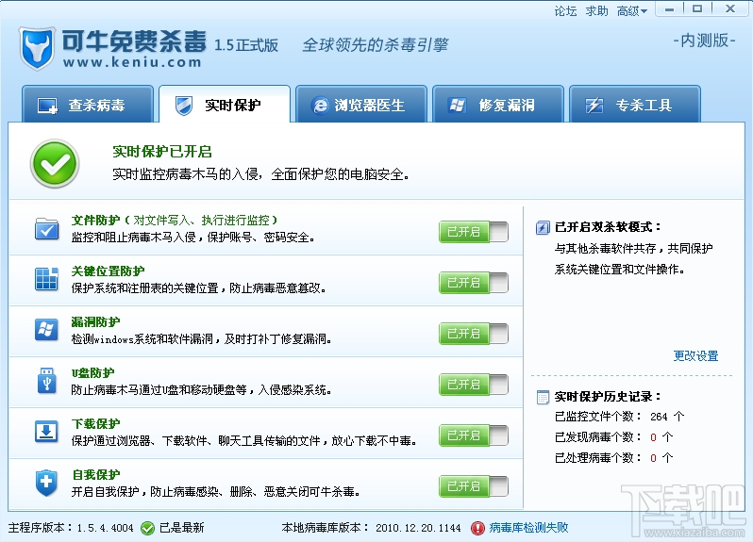Select the 实时保护 tab

point(225,105)
